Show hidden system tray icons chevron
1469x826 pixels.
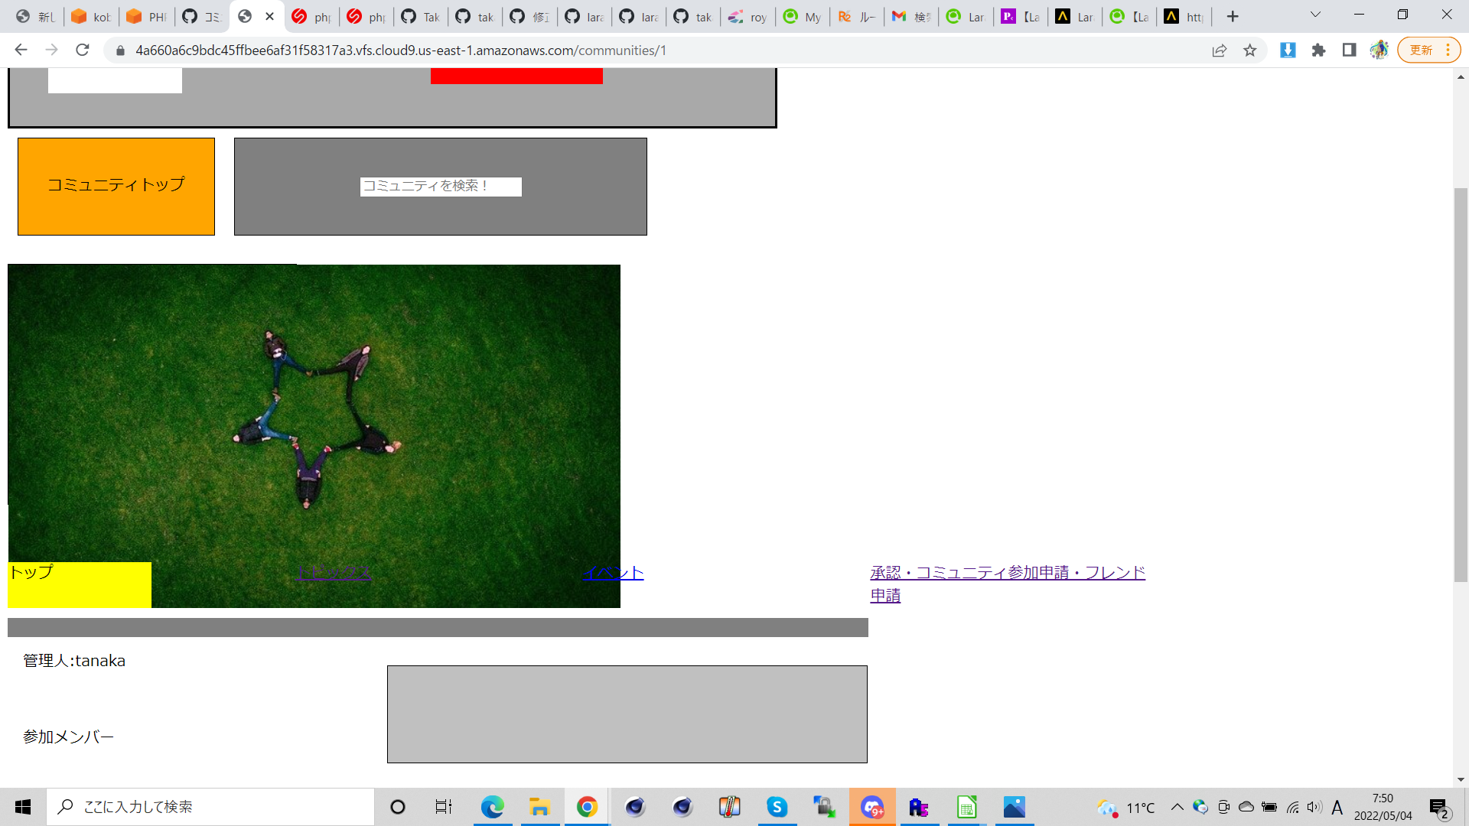pyautogui.click(x=1177, y=807)
